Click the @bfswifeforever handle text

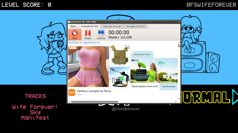[126, 109]
